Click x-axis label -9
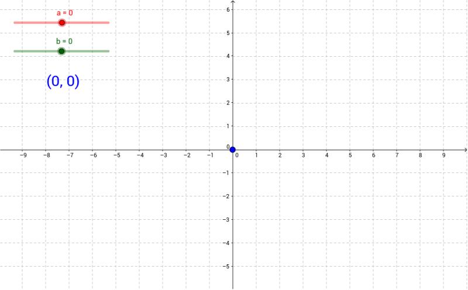Viewport: 468px width, 290px height. (x=23, y=155)
